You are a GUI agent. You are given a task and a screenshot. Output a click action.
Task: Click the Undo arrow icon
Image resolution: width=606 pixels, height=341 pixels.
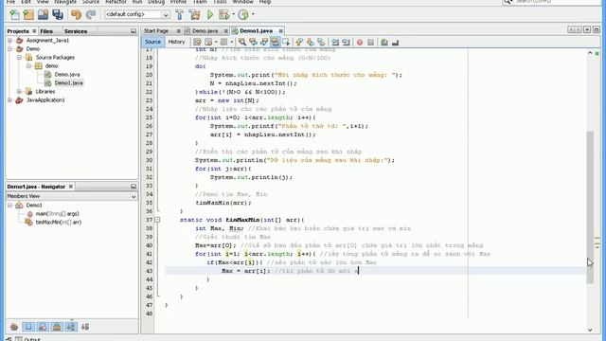[76, 15]
